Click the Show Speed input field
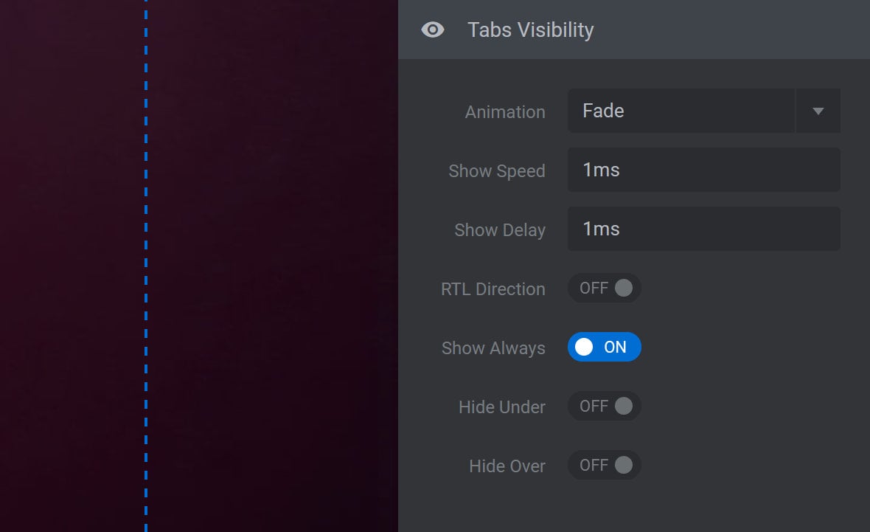 coord(703,170)
